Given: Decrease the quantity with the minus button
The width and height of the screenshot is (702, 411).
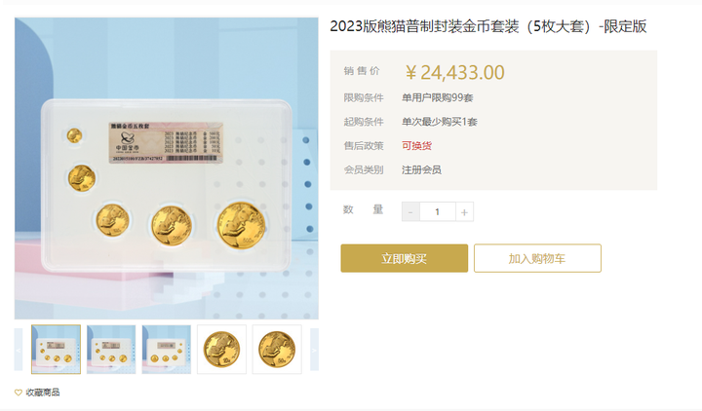Looking at the screenshot, I should [410, 212].
